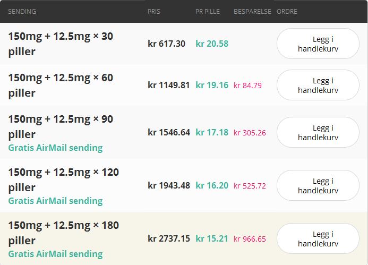368x265 pixels.
Task: Click the BESPARELSE column header
Action: click(x=252, y=12)
